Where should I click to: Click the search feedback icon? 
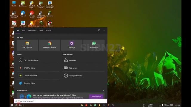point(98,30)
